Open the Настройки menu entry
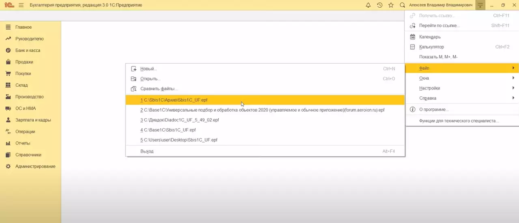Viewport: 519px width, 223px height. [462, 88]
